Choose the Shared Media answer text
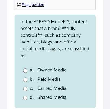The image size is (110, 109). click(x=52, y=97)
